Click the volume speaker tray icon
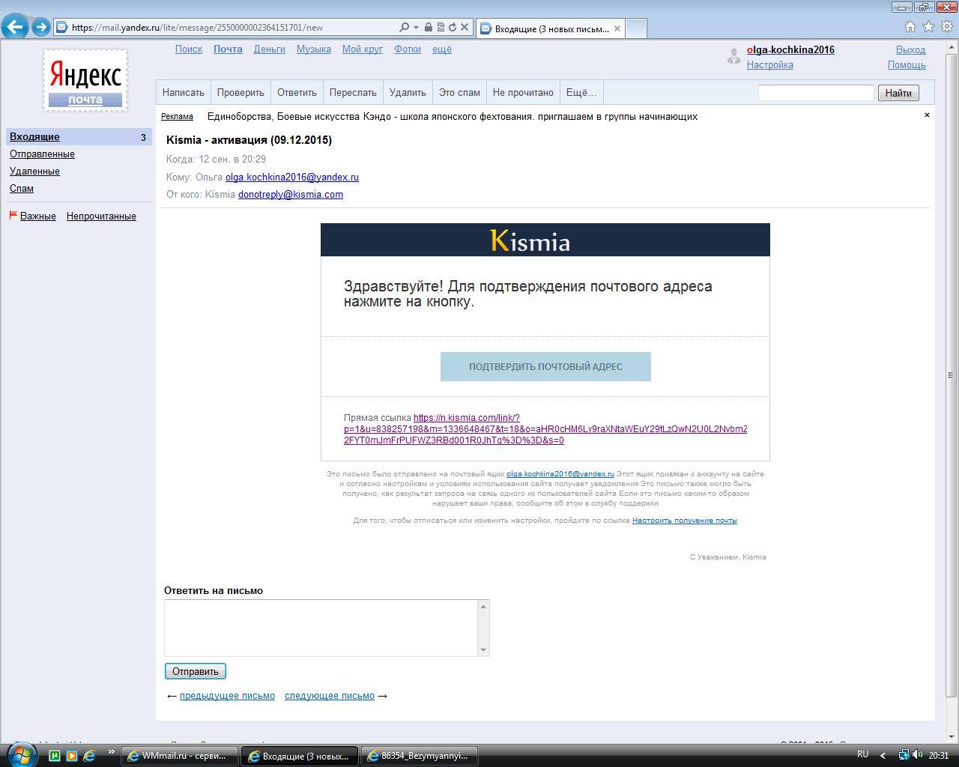This screenshot has width=959, height=767. point(918,755)
